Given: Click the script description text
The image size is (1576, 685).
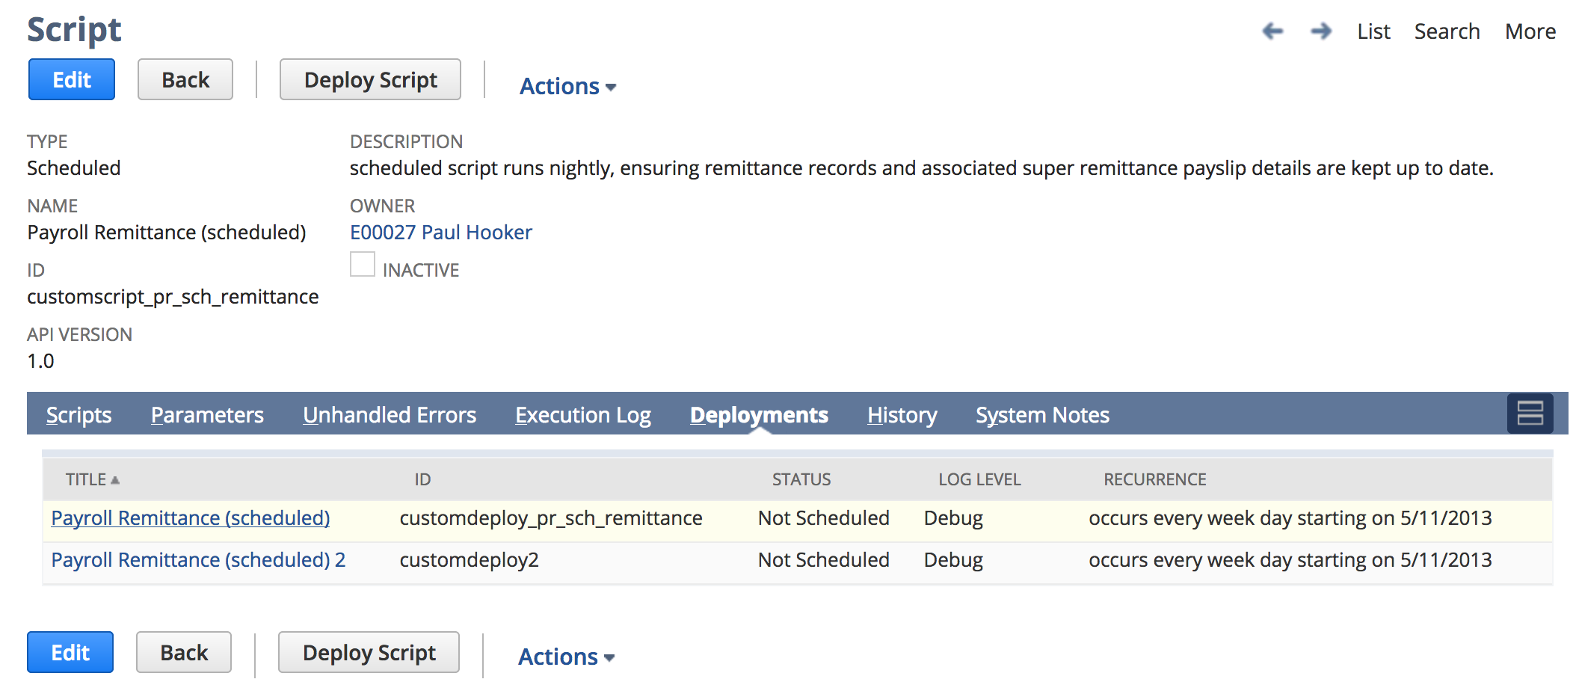Looking at the screenshot, I should tap(921, 168).
